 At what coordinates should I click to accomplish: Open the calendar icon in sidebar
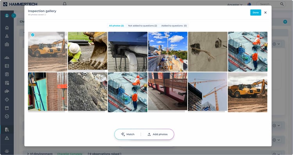pos(7,108)
